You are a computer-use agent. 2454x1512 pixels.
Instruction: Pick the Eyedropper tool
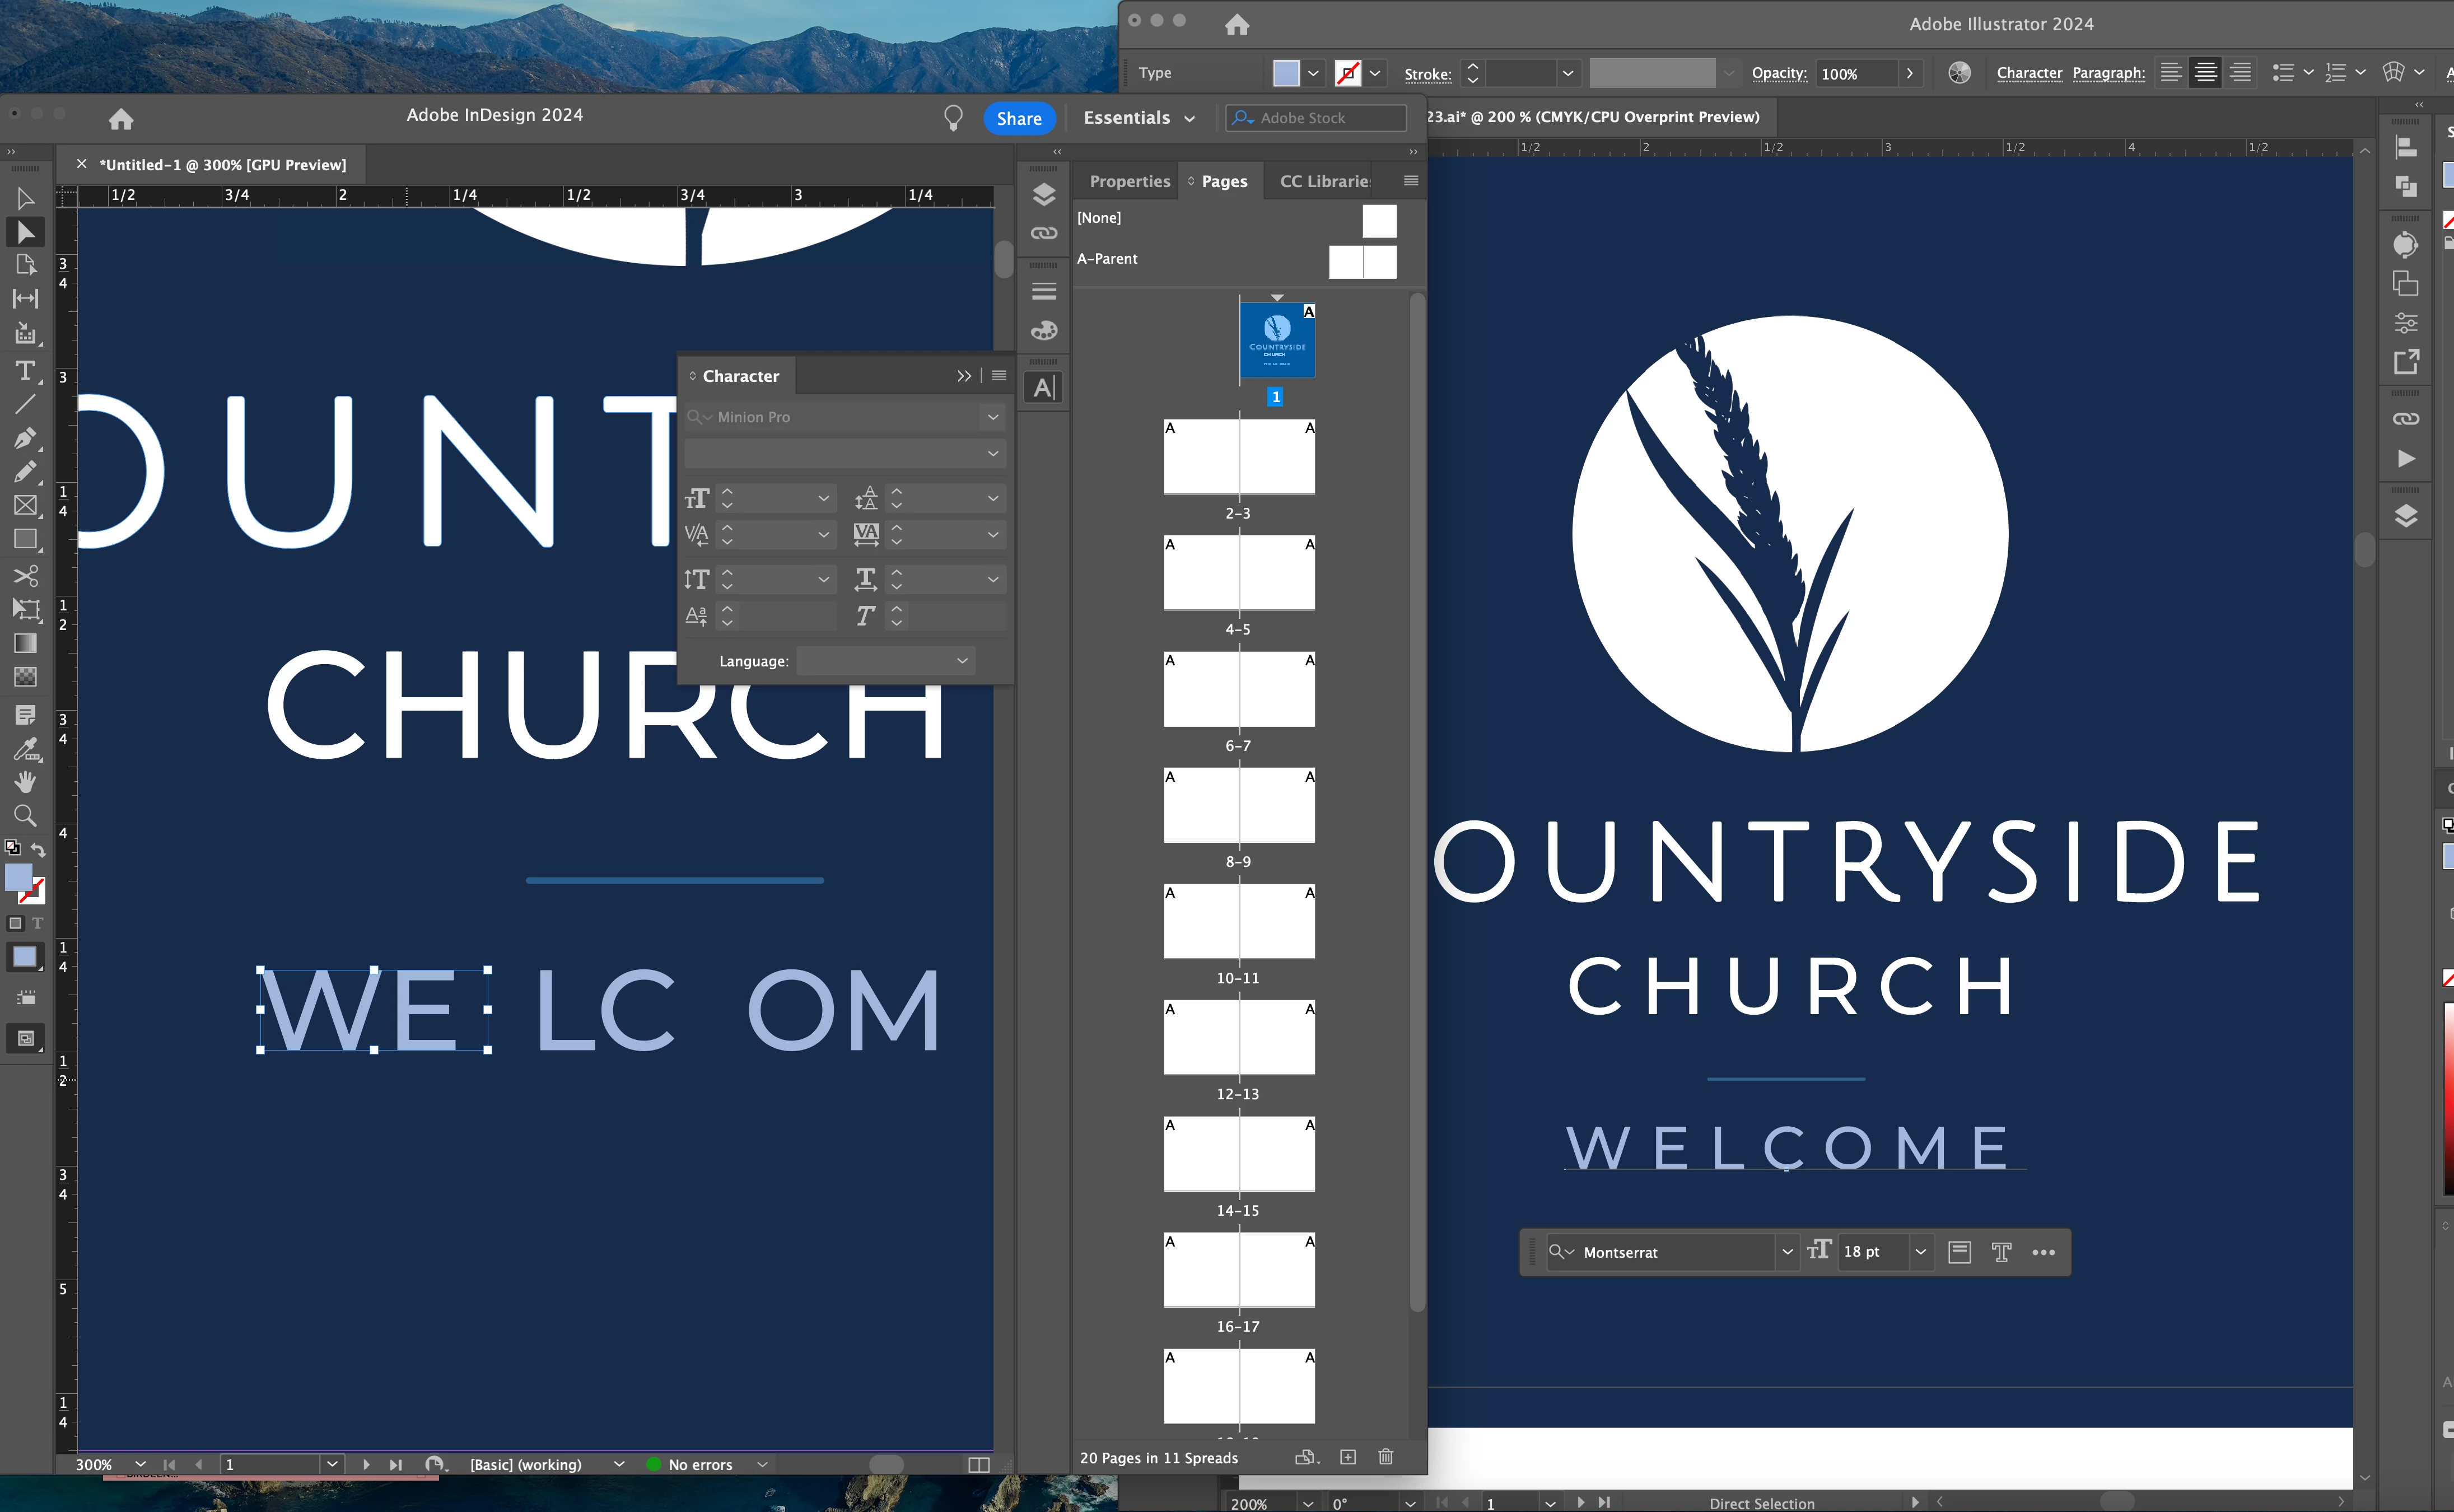pyautogui.click(x=25, y=749)
